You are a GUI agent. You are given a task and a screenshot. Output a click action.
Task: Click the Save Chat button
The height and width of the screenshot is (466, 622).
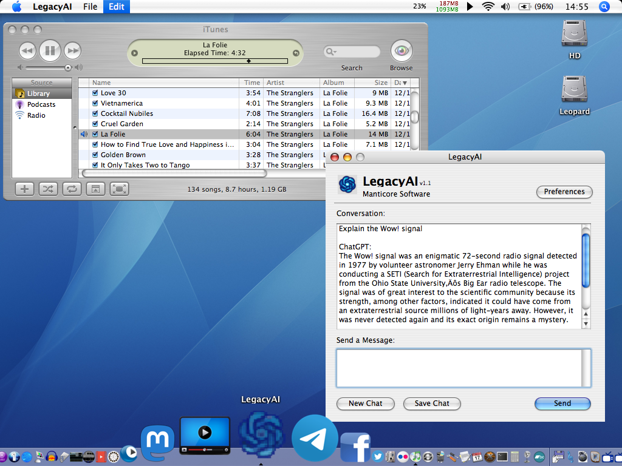pyautogui.click(x=432, y=404)
